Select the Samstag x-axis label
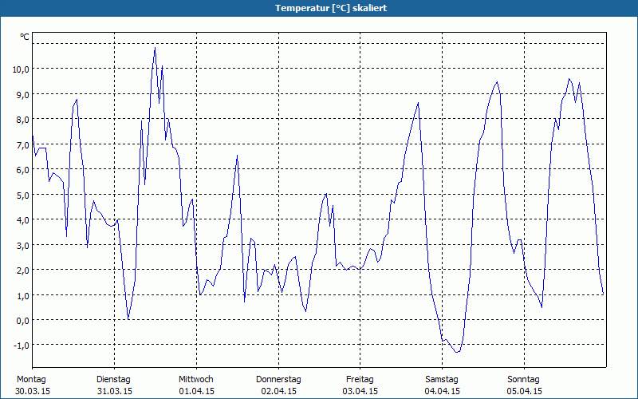 (x=442, y=379)
